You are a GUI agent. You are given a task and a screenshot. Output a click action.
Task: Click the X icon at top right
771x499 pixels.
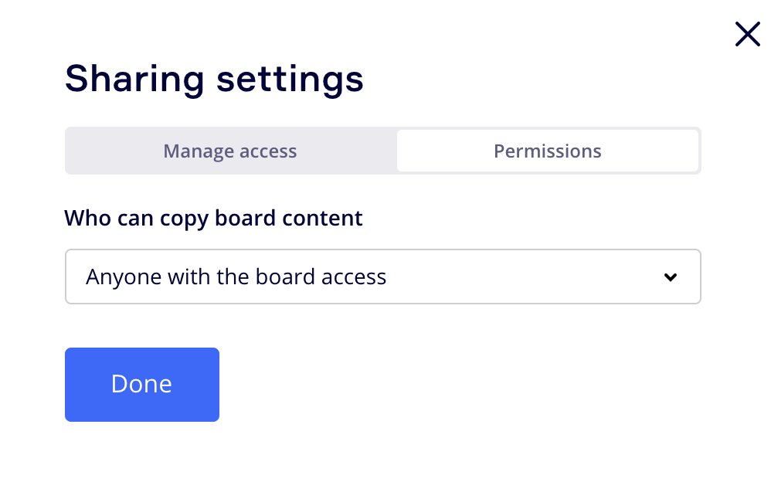pos(747,35)
